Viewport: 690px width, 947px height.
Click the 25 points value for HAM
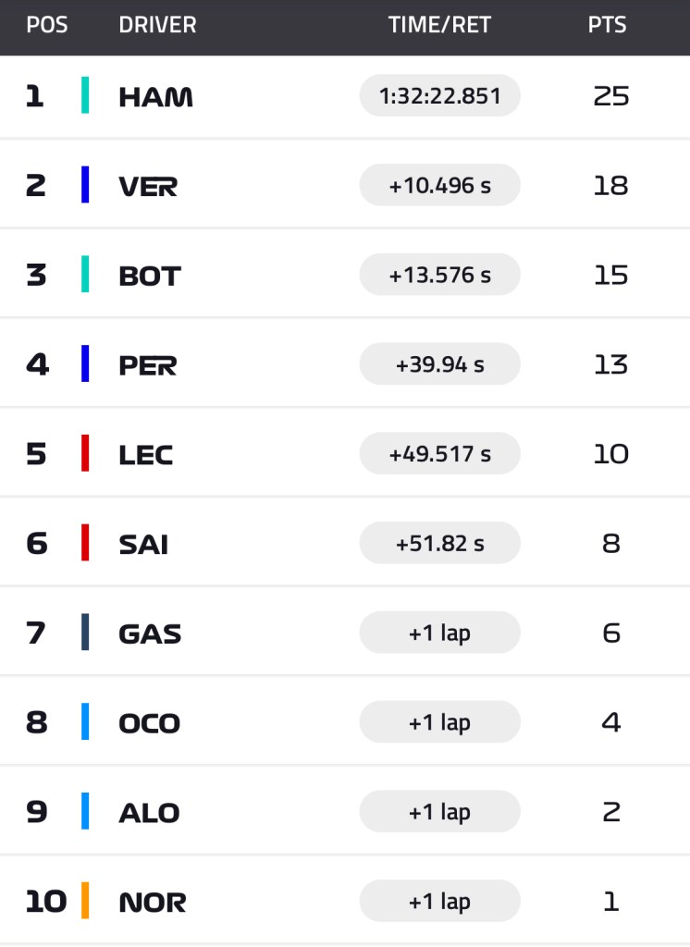610,96
